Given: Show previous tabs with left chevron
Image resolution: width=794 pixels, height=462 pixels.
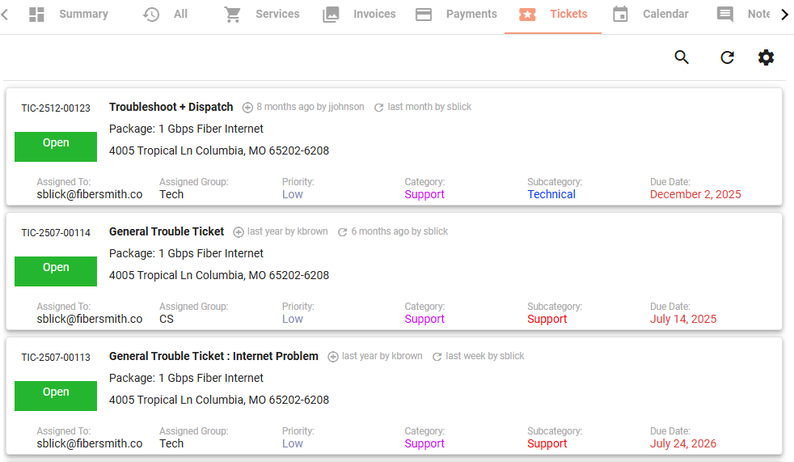Looking at the screenshot, I should [5, 15].
